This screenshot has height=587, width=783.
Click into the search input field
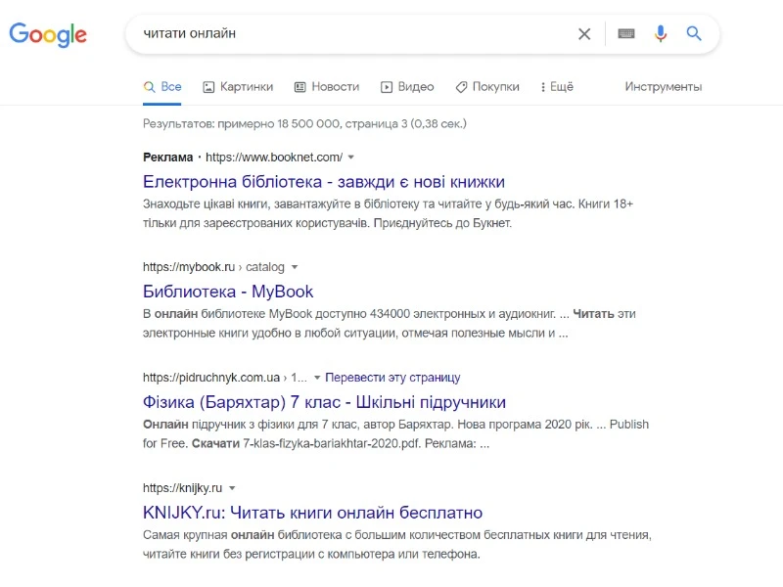[352, 34]
